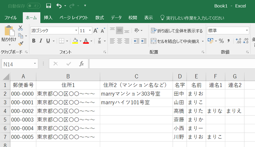Apply center horizontal alignment
The height and width of the screenshot is (147, 255).
tap(120, 41)
